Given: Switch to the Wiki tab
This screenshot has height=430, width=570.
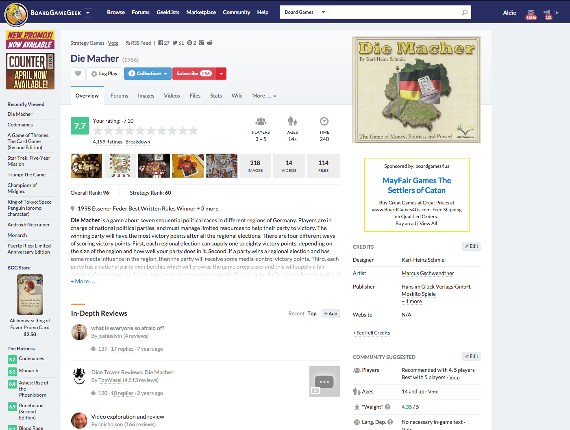Looking at the screenshot, I should coord(237,96).
